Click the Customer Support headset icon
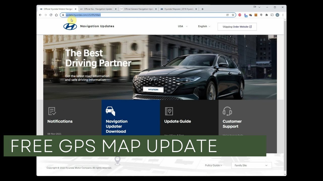Screen dimensions: 323x181 227,111
